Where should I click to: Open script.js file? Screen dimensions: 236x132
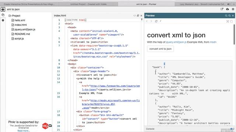[18, 38]
